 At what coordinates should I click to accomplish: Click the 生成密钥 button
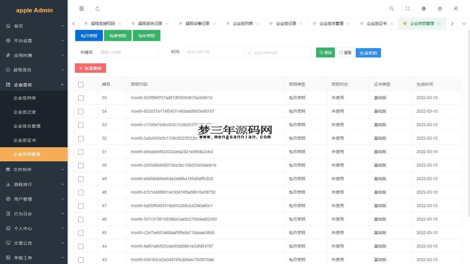[368, 52]
